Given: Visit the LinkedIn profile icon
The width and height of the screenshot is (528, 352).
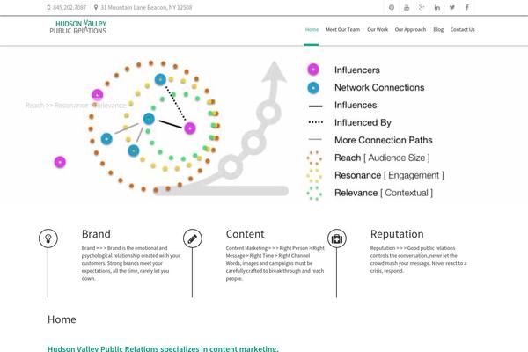Looking at the screenshot, I should coord(436,7).
